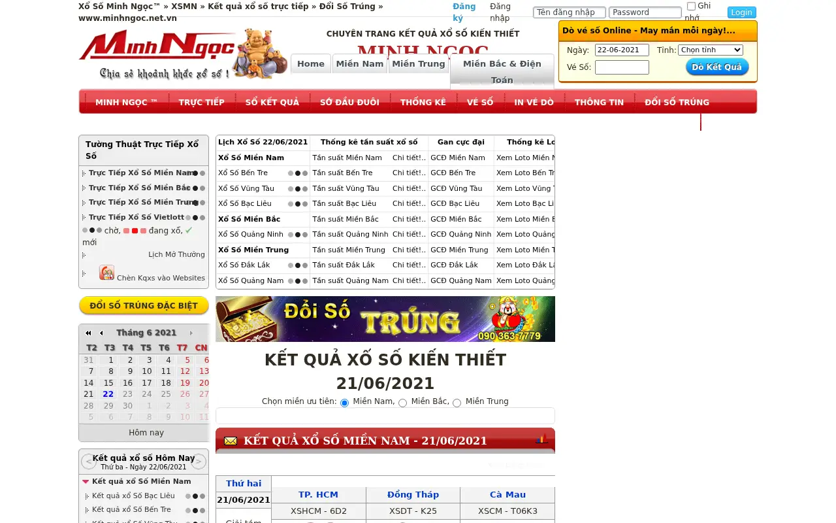Viewport: 836px width, 523px height.
Task: Open the Miền Bắc & Điện Toán tab
Action: tap(502, 71)
